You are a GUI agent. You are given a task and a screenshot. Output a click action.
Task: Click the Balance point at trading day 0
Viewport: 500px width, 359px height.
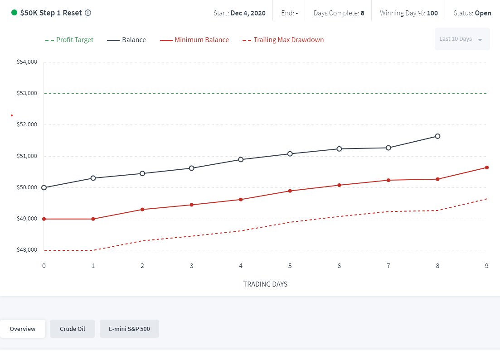coord(44,187)
